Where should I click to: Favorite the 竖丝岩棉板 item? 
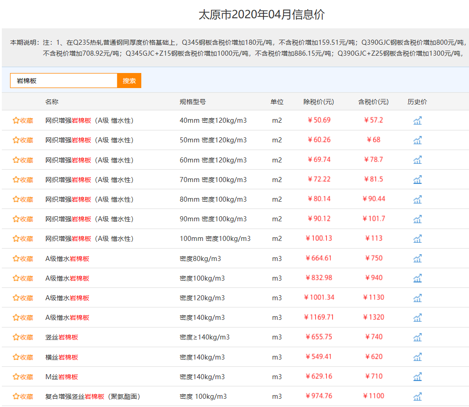pos(23,337)
